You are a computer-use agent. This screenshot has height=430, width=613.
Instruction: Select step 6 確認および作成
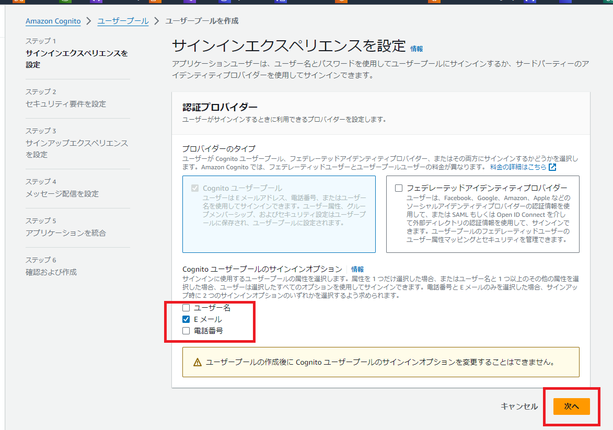[x=51, y=272]
